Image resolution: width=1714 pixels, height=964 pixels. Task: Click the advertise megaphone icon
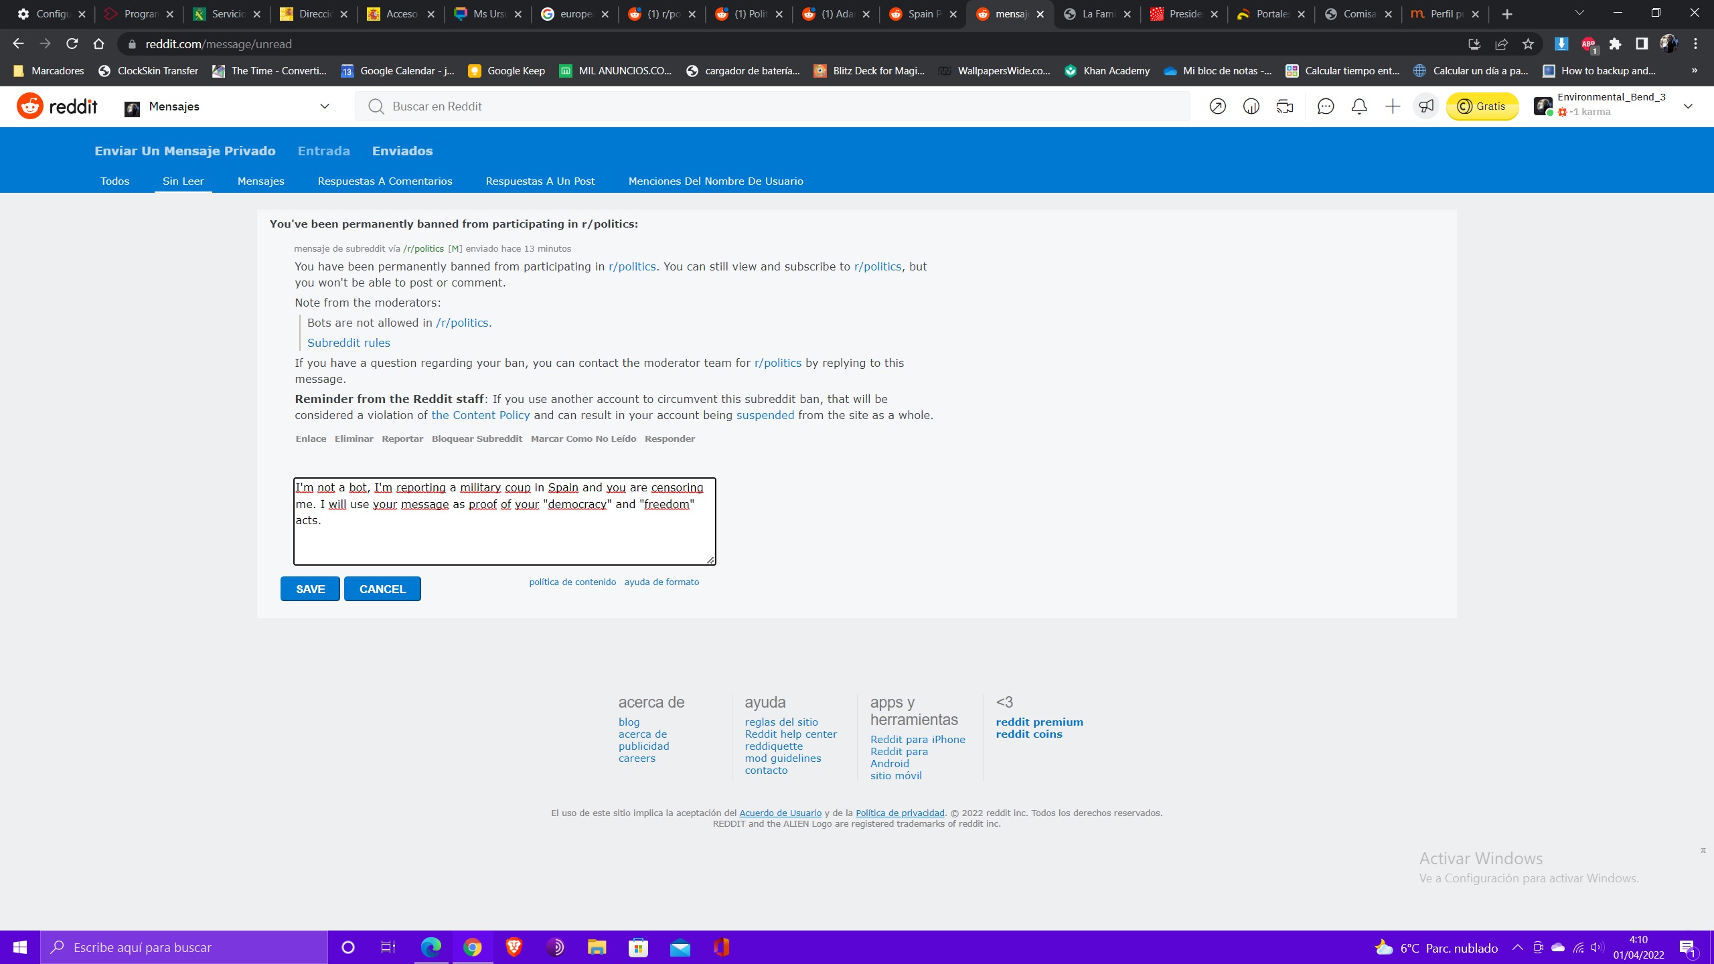(1426, 106)
